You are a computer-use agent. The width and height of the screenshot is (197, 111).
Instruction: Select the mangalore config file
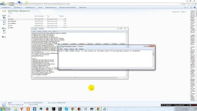click(x=13, y=21)
